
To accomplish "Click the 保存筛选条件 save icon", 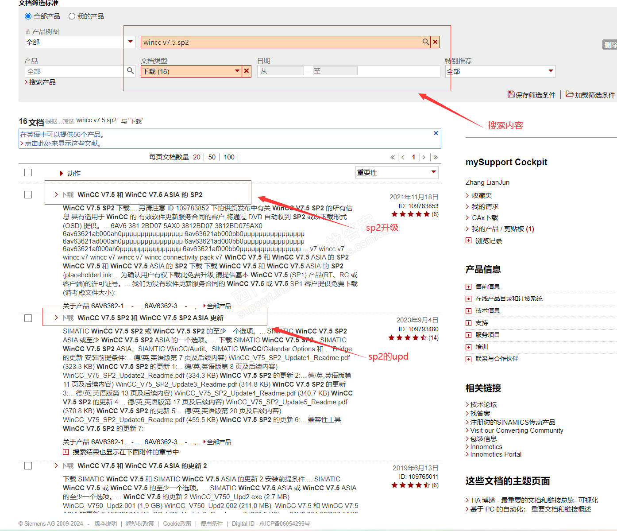I will coord(511,94).
